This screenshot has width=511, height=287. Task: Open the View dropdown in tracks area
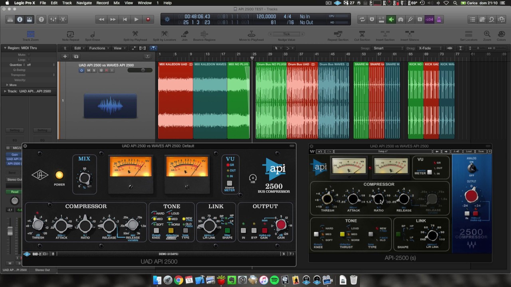119,48
